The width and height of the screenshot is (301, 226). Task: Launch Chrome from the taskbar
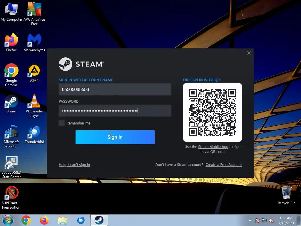[26, 220]
